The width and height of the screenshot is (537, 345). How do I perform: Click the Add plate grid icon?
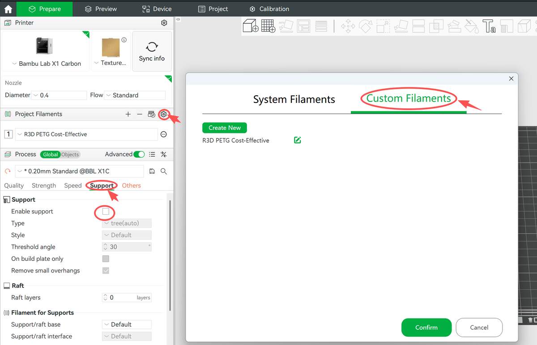click(268, 26)
